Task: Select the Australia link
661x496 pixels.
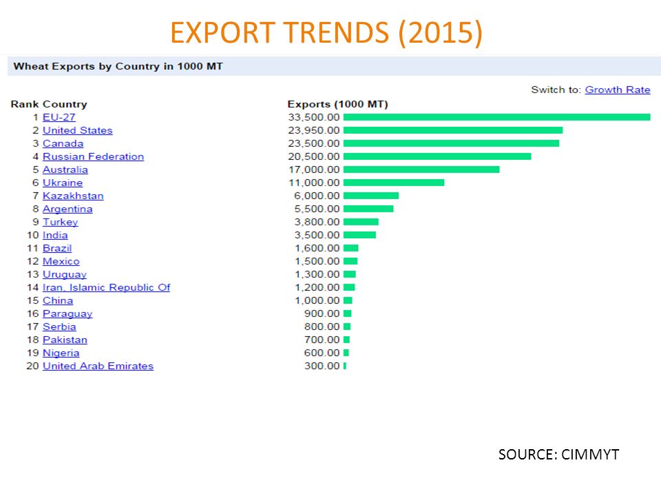Action: [x=65, y=169]
